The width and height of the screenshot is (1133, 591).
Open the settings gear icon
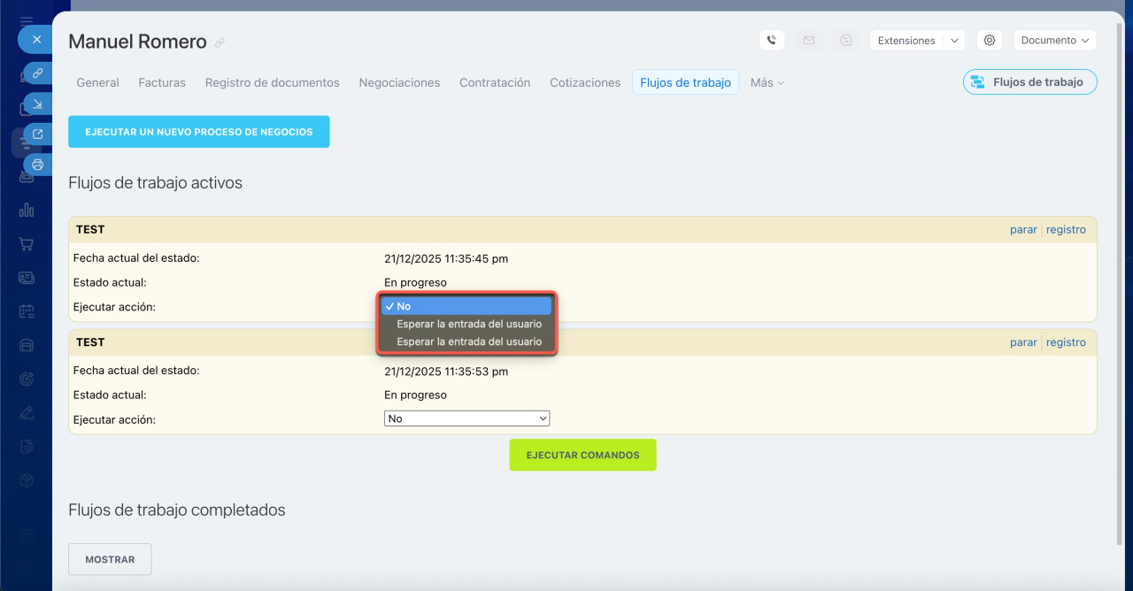pos(990,41)
